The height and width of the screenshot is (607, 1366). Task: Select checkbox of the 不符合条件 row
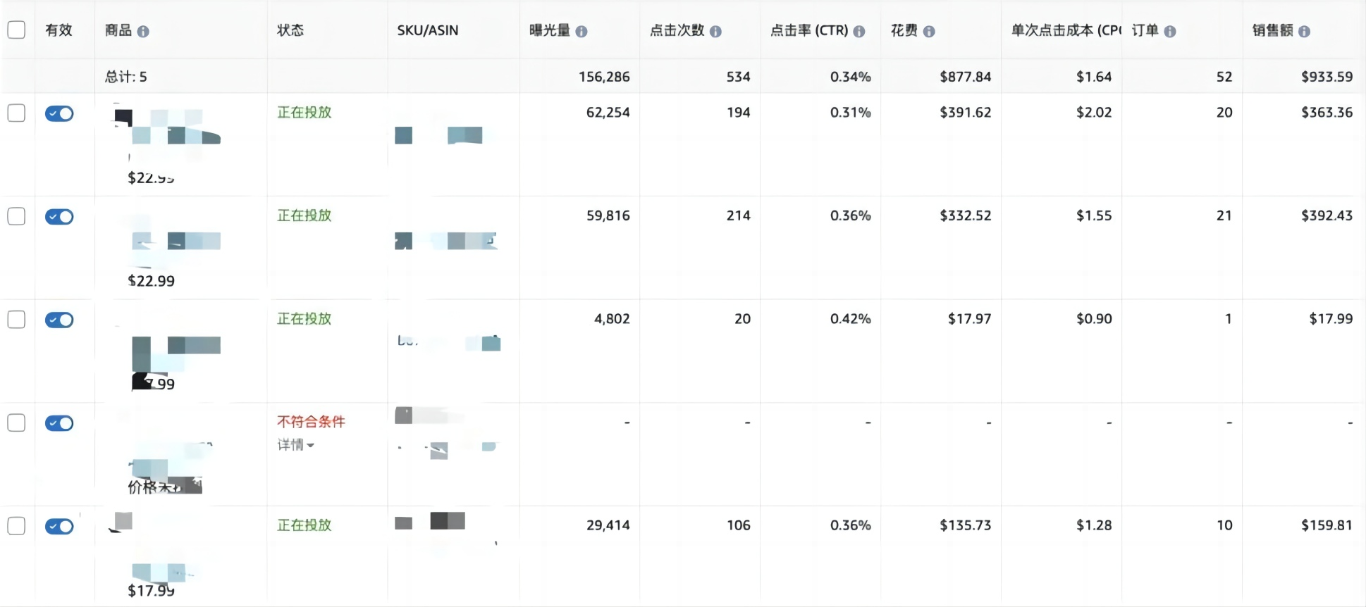tap(16, 423)
